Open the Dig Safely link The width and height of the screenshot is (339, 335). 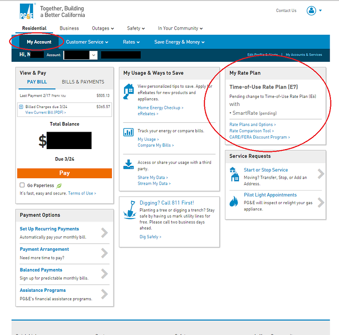[x=150, y=237]
